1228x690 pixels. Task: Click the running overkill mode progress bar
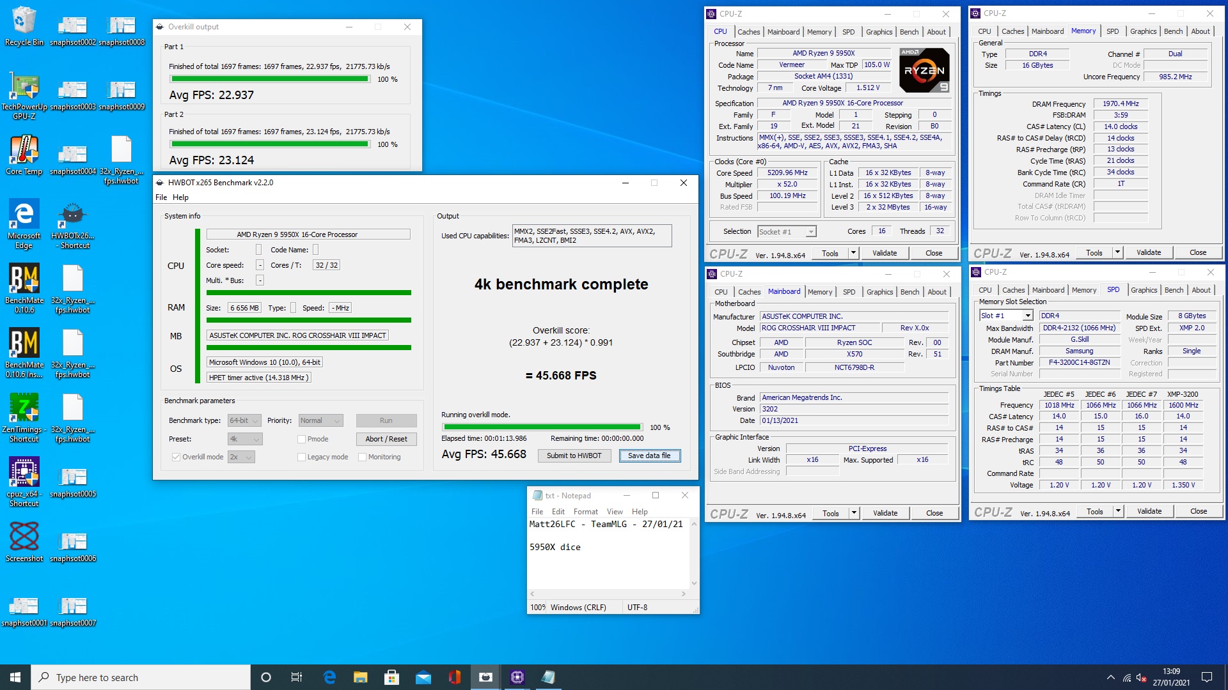click(x=542, y=427)
